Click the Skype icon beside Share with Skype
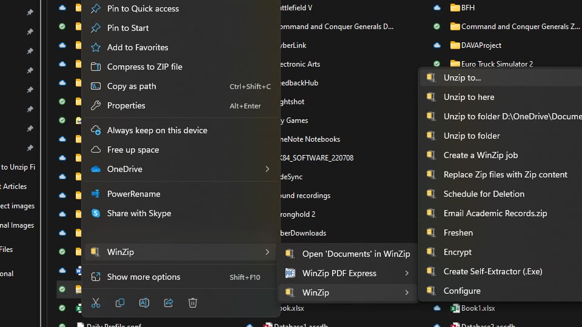This screenshot has height=327, width=582. (x=96, y=213)
